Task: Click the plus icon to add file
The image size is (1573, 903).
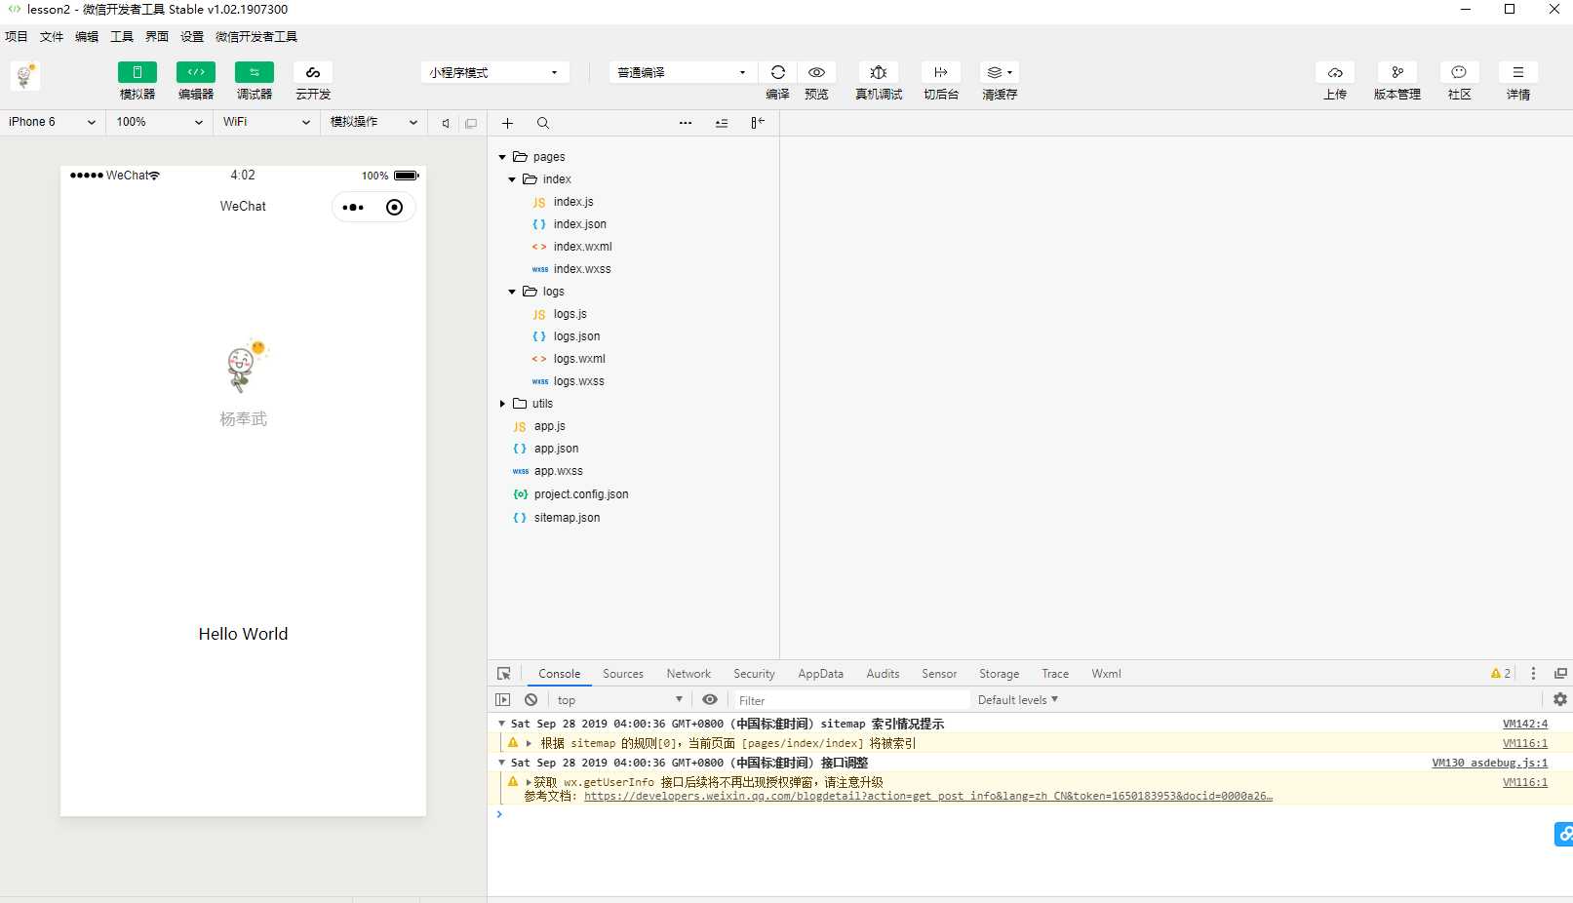Action: pos(507,123)
